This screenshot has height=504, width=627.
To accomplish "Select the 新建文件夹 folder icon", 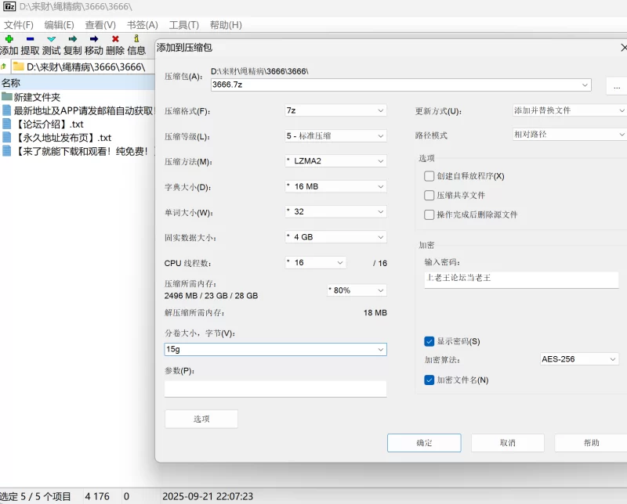I will 7,97.
